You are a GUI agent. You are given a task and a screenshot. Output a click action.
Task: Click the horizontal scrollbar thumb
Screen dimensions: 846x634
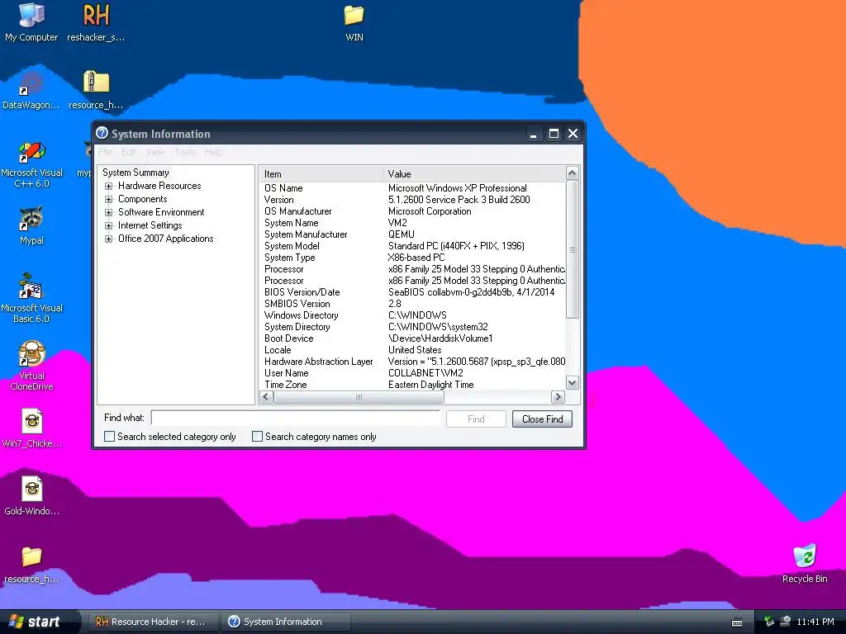coord(359,397)
